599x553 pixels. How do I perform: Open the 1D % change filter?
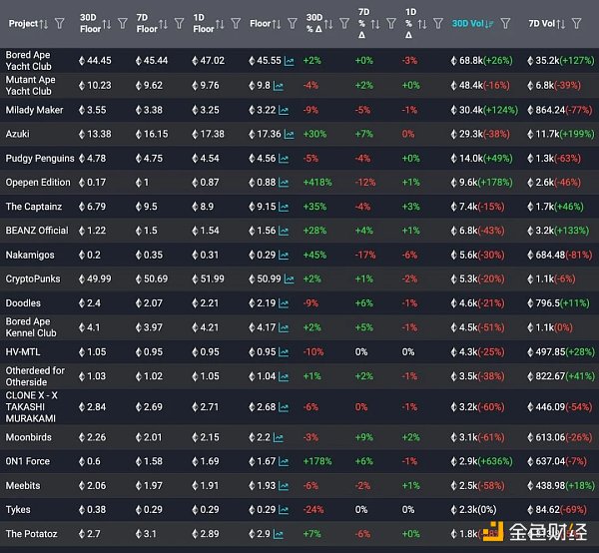coord(438,24)
